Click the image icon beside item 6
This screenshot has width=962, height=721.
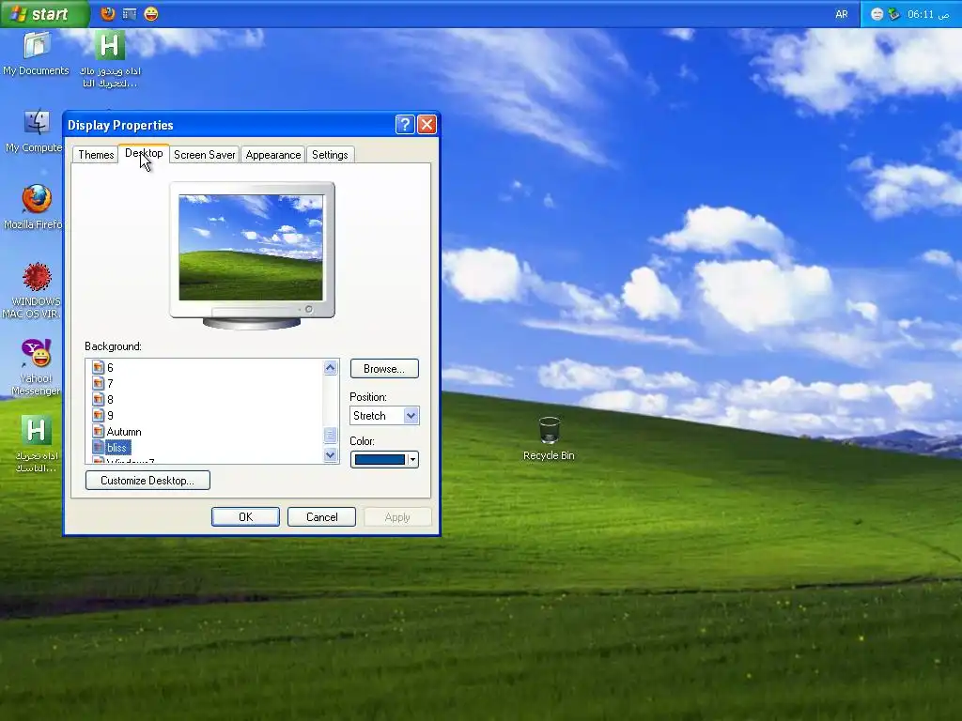(98, 368)
